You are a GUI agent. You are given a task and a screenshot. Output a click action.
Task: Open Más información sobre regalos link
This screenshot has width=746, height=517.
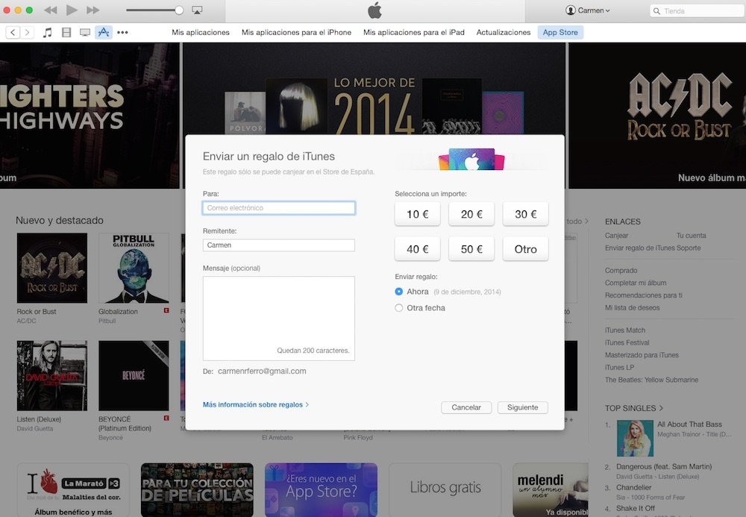click(255, 404)
